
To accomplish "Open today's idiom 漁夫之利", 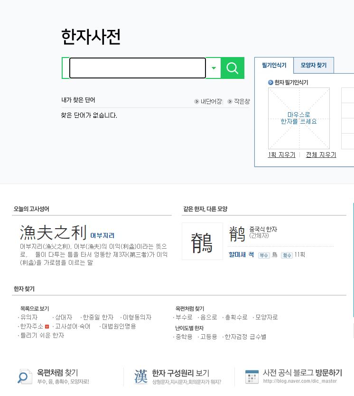I will click(x=53, y=233).
